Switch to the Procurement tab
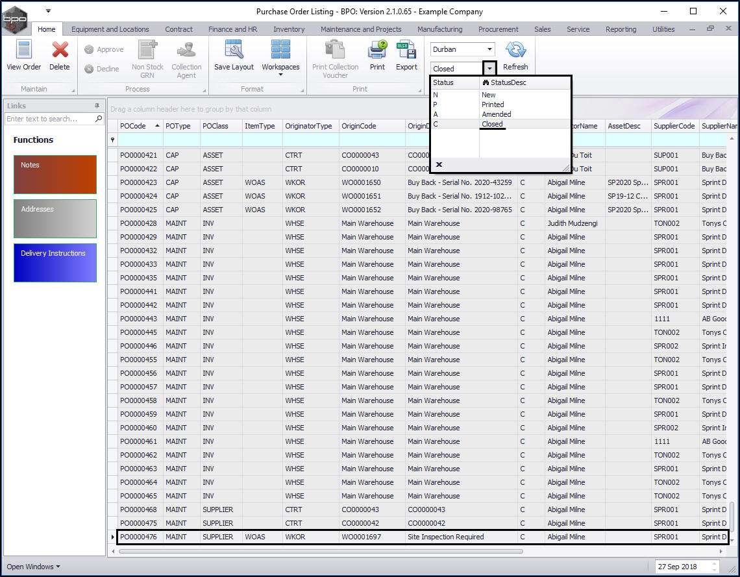This screenshot has height=577, width=740. tap(498, 29)
